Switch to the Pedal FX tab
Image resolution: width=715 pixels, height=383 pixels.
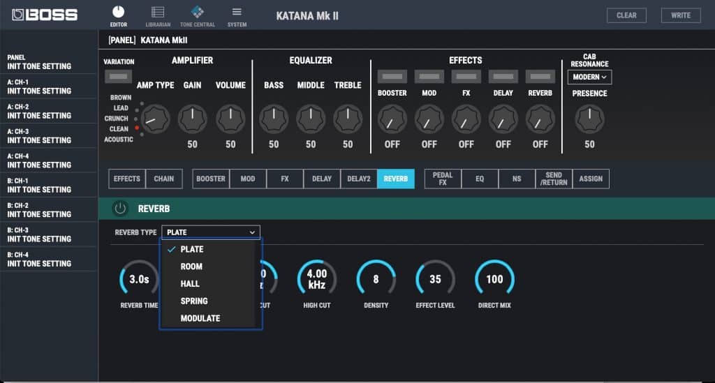[443, 179]
